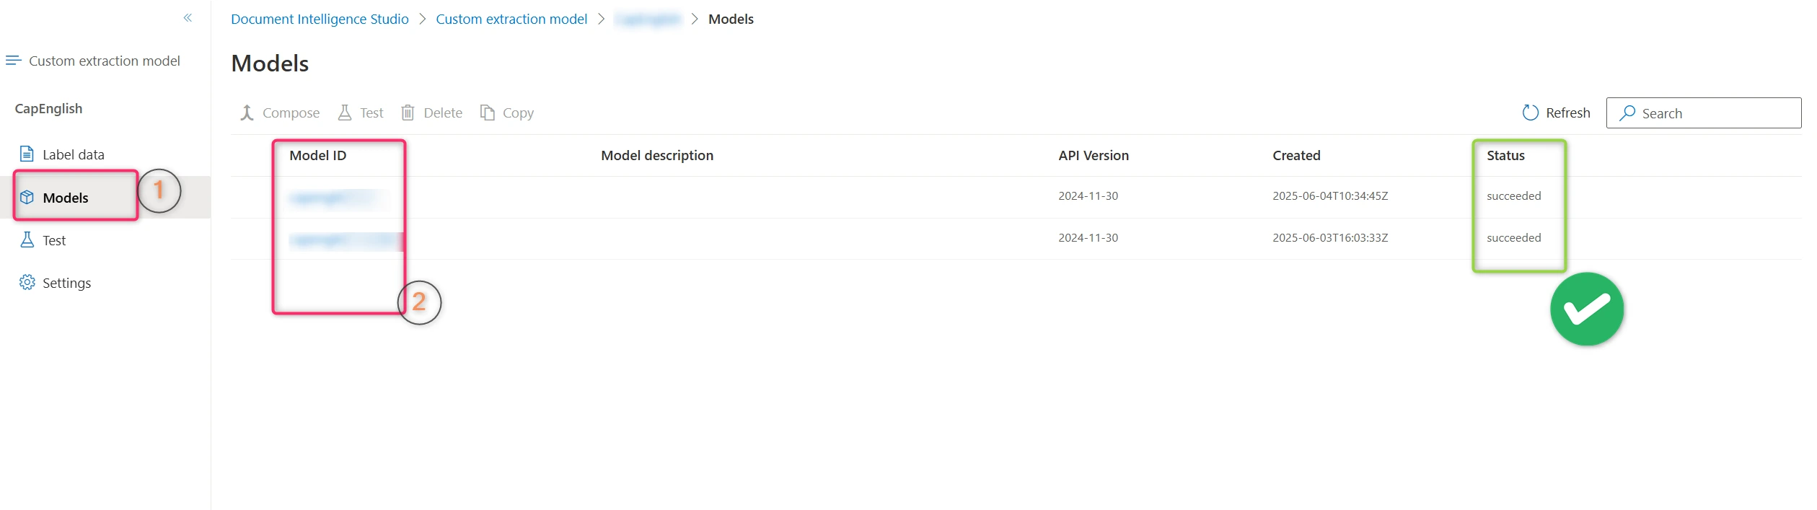This screenshot has height=510, width=1817.
Task: Sort by API Version column header
Action: coord(1094,155)
